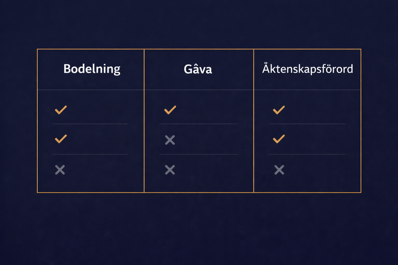Click the divider between the two Gåva crosses

pos(198,154)
